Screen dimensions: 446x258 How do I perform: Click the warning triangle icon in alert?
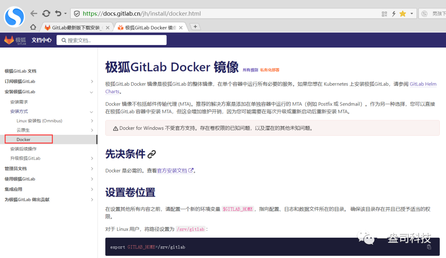pyautogui.click(x=116, y=129)
